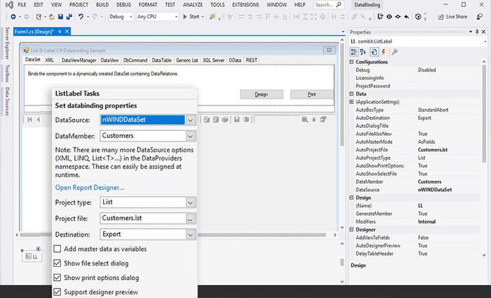Open the DataSource dropdown arrow
Screen dimensions: 491x298
point(190,120)
